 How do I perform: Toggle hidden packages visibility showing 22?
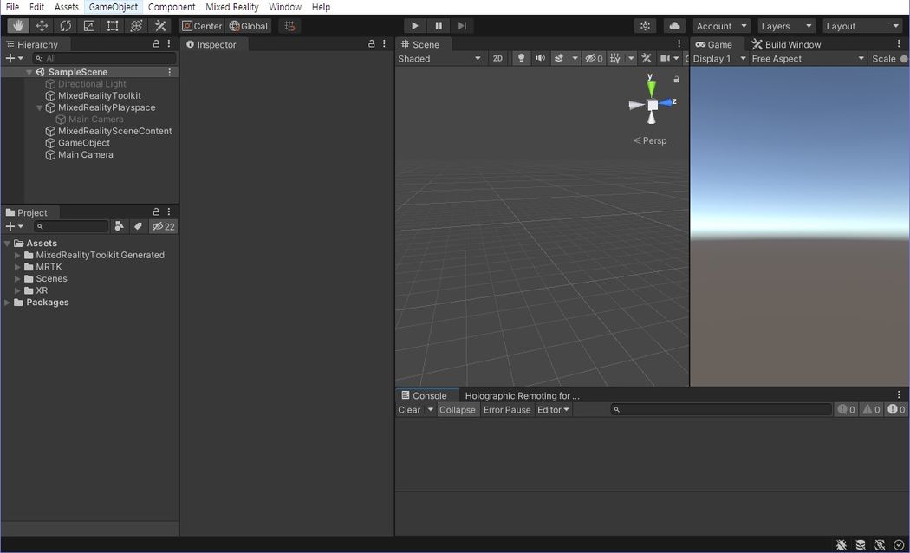coord(163,226)
